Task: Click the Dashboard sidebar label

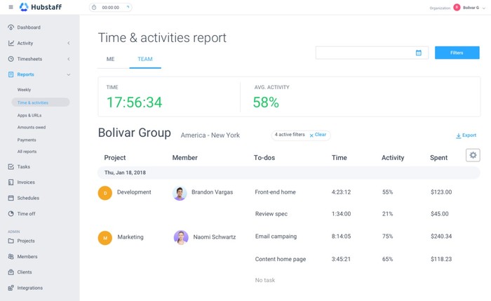Action: coord(29,27)
